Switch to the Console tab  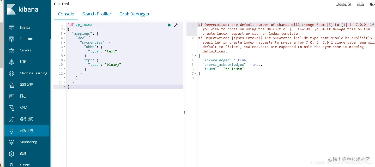click(x=66, y=14)
